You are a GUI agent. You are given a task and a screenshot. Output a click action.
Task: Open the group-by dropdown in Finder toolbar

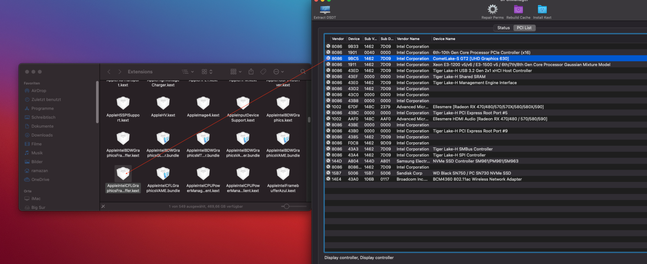click(x=236, y=72)
